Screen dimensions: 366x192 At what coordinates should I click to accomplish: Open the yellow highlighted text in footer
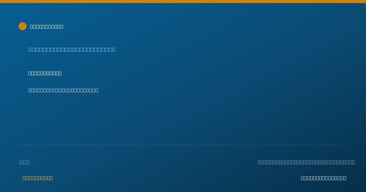tap(38, 178)
